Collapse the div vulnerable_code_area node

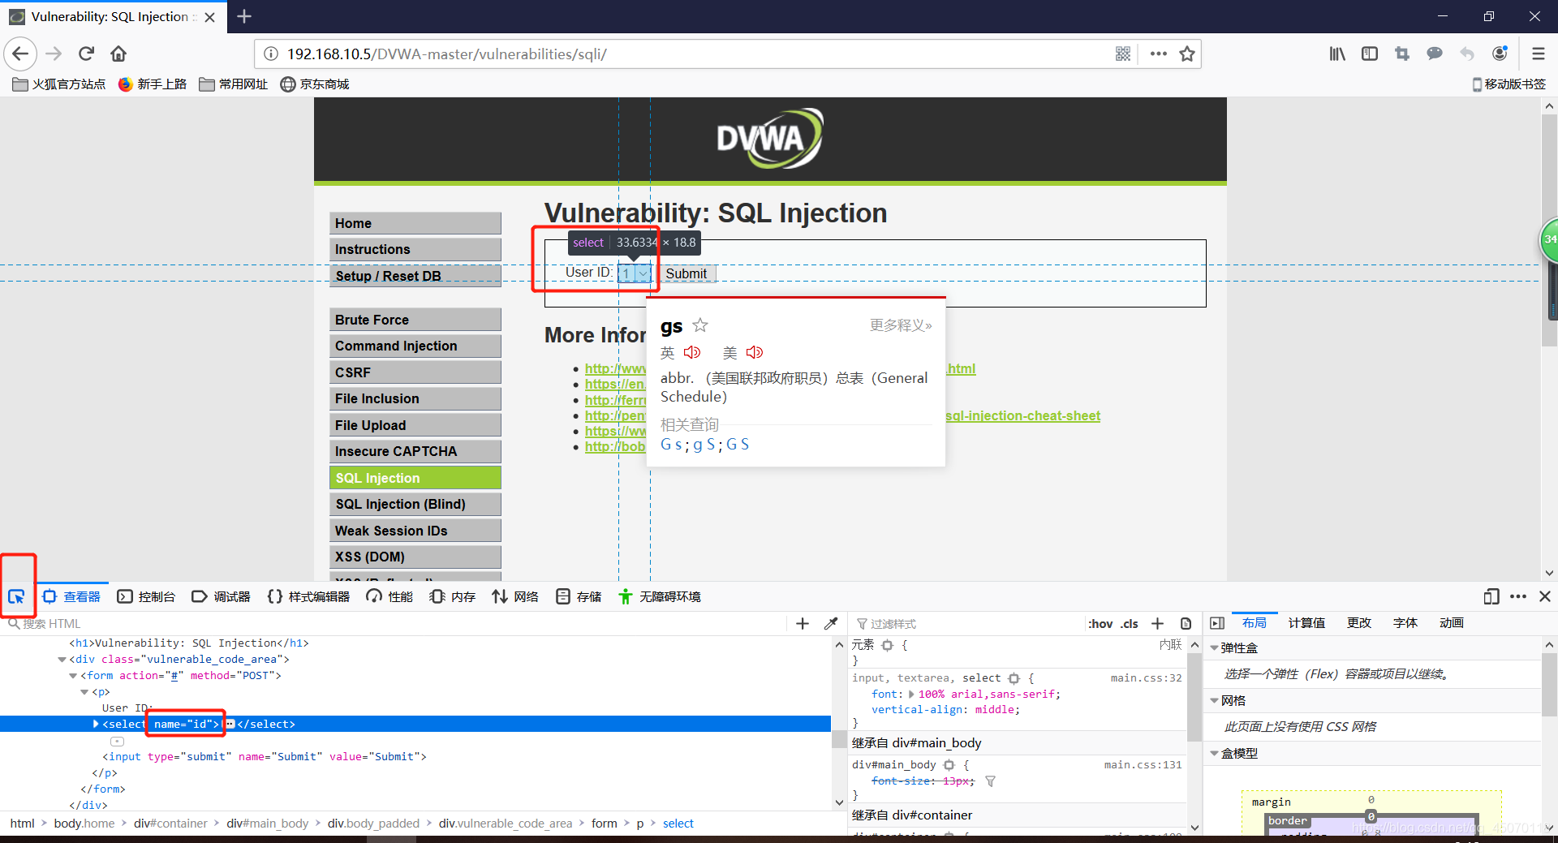[62, 660]
